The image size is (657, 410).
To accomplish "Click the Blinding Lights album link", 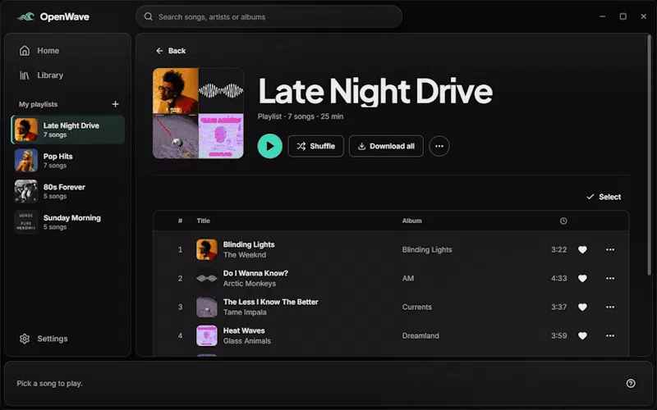I will (x=427, y=250).
